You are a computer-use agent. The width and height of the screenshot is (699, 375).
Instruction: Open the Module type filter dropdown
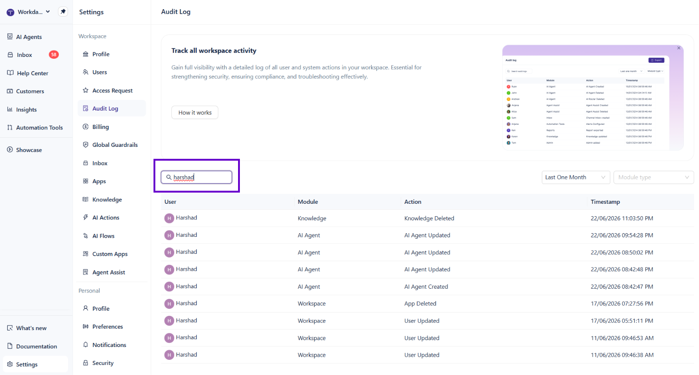[654, 177]
